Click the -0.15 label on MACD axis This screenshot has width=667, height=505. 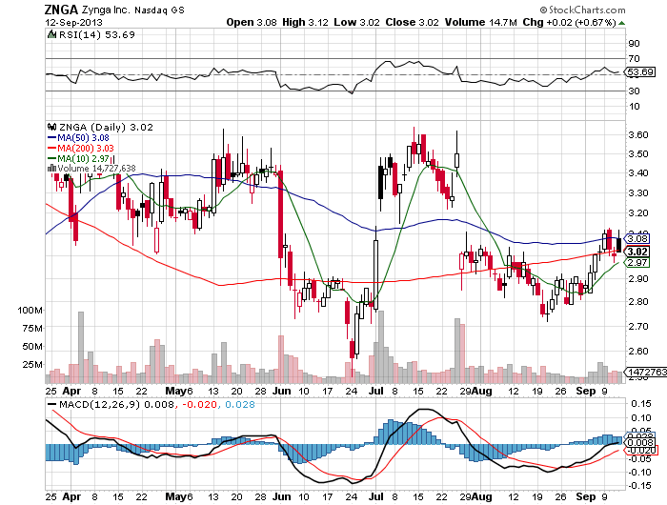[639, 486]
